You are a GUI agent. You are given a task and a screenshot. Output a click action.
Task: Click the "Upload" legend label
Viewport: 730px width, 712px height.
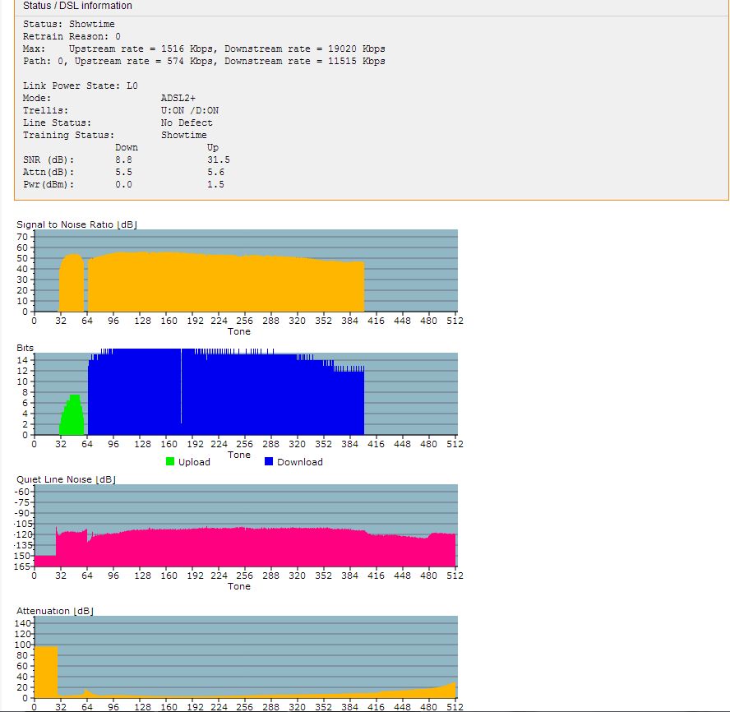[194, 462]
